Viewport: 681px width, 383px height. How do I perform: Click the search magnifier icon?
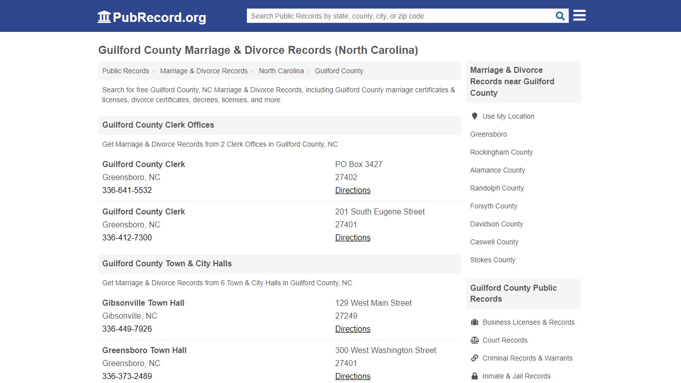point(560,16)
